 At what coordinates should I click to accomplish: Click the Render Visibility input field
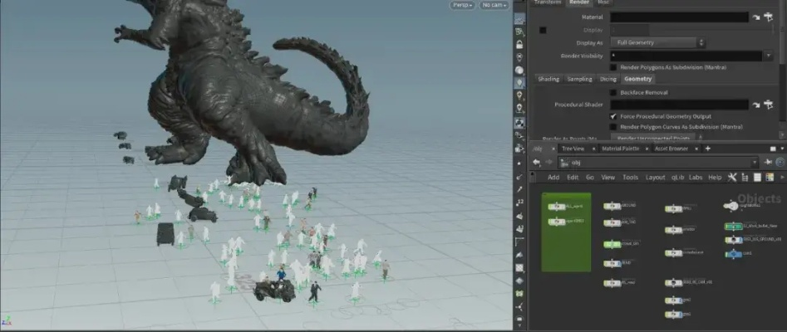(x=683, y=56)
